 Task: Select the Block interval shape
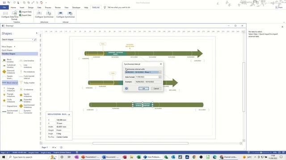coord(10,83)
